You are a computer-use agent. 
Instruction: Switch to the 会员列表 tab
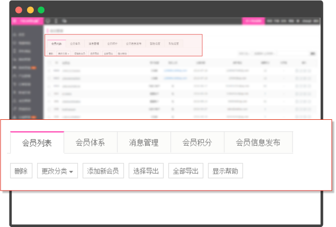(37, 143)
